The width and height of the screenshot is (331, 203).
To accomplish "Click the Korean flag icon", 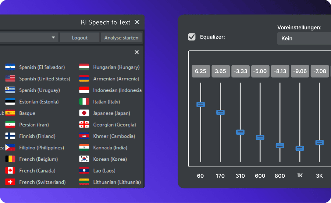I will (x=84, y=159).
